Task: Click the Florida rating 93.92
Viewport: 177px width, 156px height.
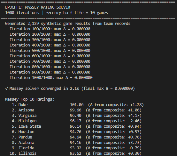Action: click(76, 148)
